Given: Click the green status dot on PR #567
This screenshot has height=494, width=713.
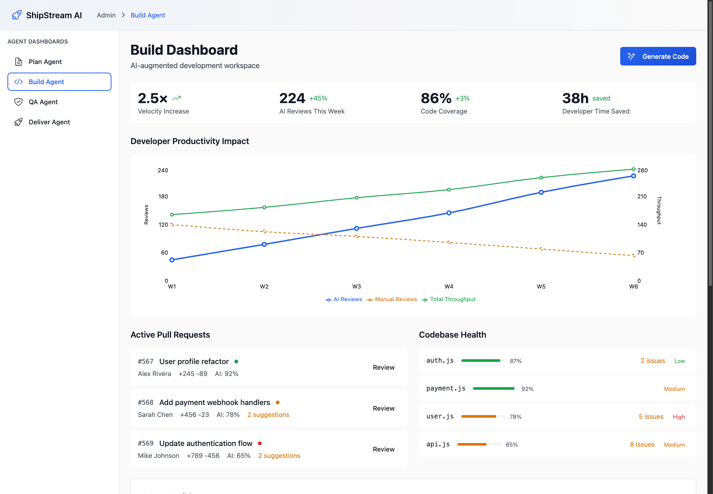Looking at the screenshot, I should point(237,361).
